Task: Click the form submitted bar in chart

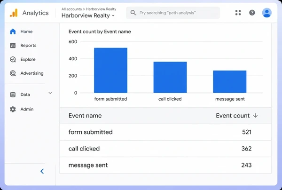Action: tap(110, 71)
